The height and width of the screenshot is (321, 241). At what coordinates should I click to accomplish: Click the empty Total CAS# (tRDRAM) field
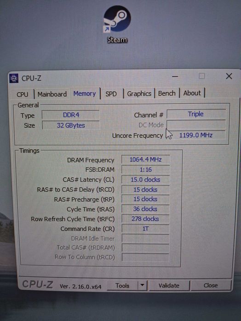(x=145, y=248)
